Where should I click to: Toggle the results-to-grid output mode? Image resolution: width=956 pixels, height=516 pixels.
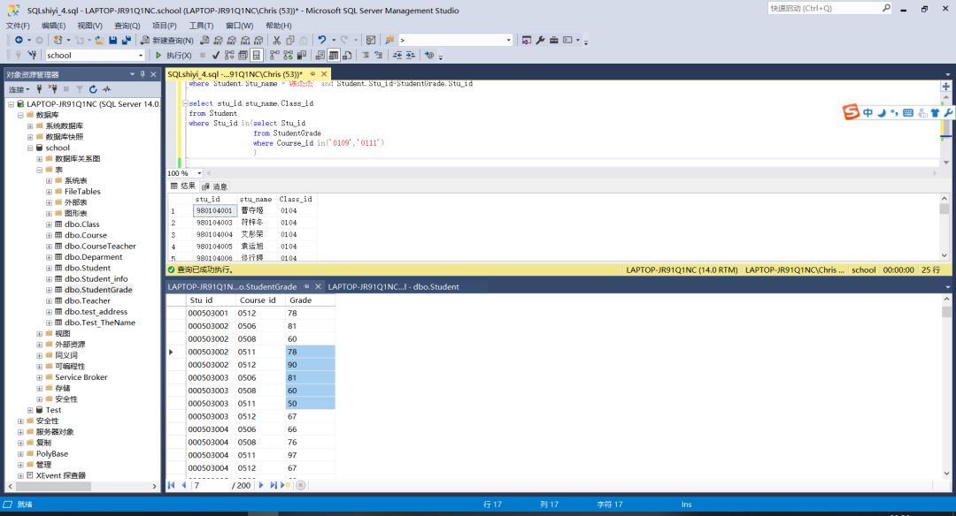[334, 56]
